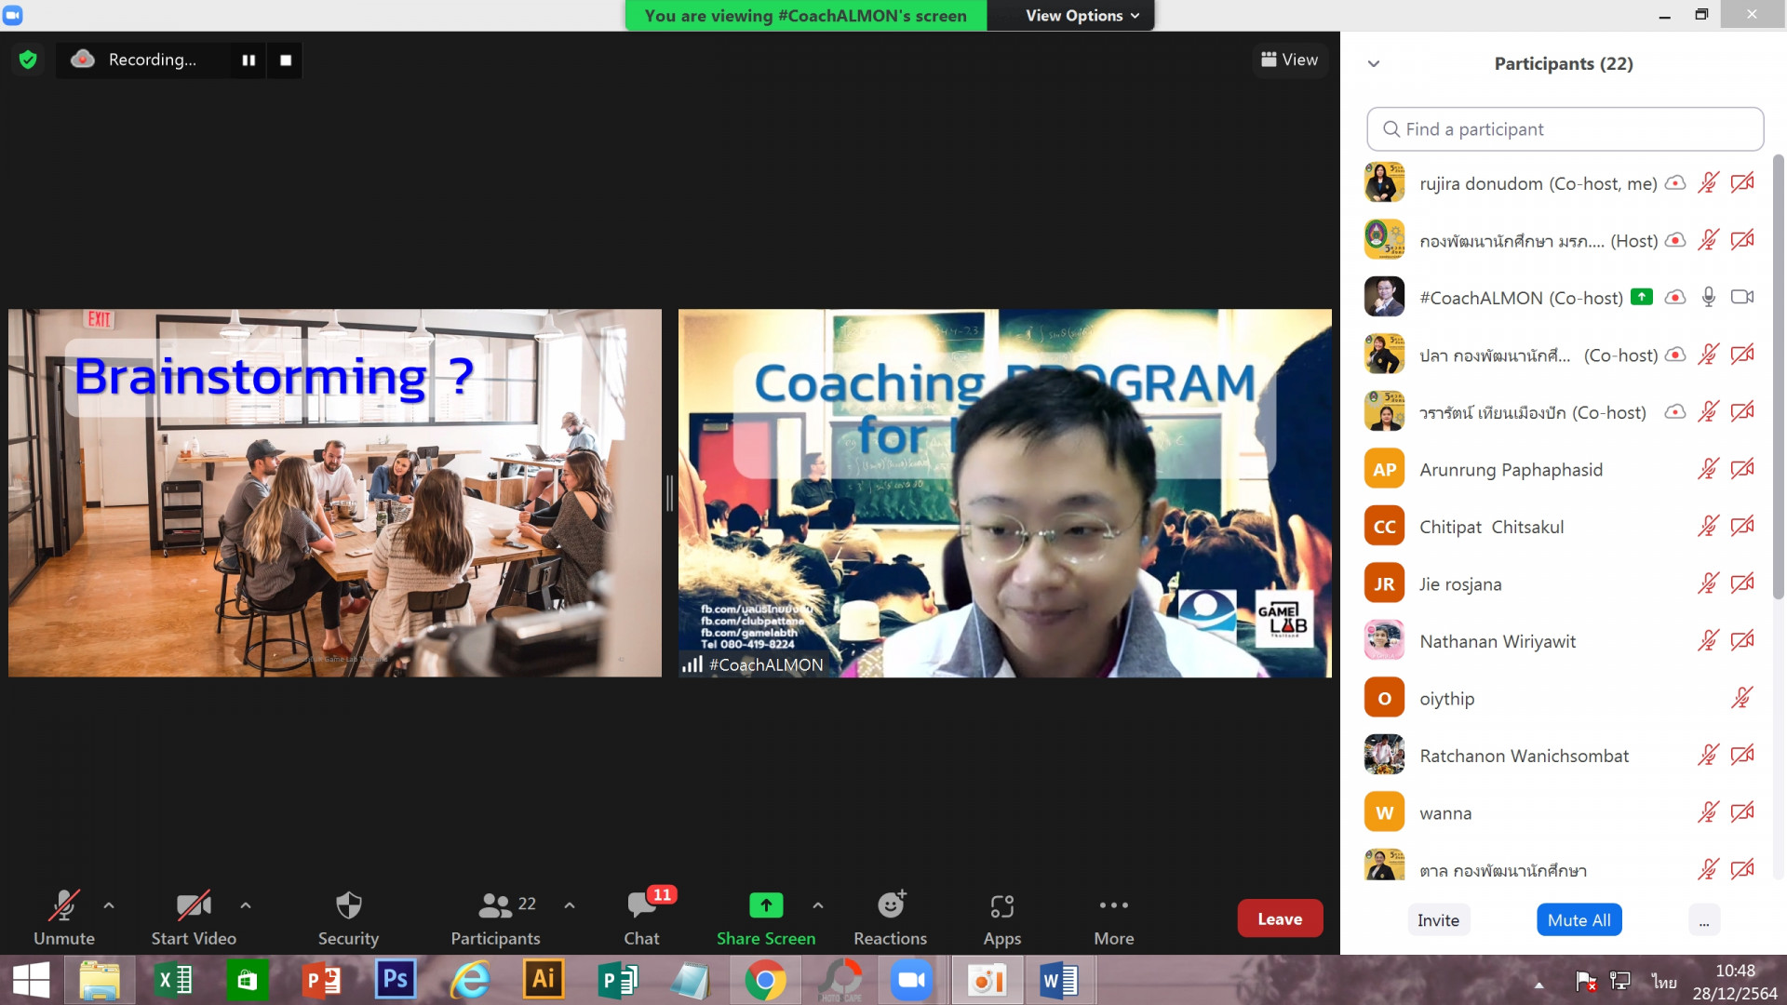Open the View layout menu
The height and width of the screenshot is (1005, 1787).
(x=1289, y=60)
